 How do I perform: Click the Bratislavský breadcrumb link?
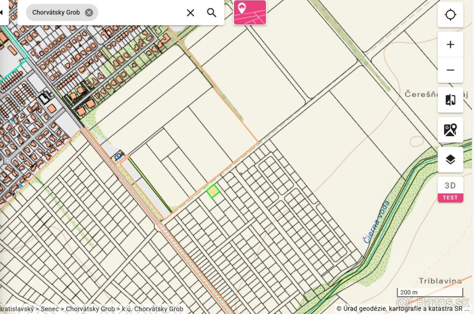[x=17, y=309]
